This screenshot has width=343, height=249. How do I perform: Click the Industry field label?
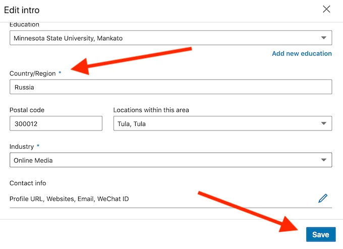tap(22, 147)
